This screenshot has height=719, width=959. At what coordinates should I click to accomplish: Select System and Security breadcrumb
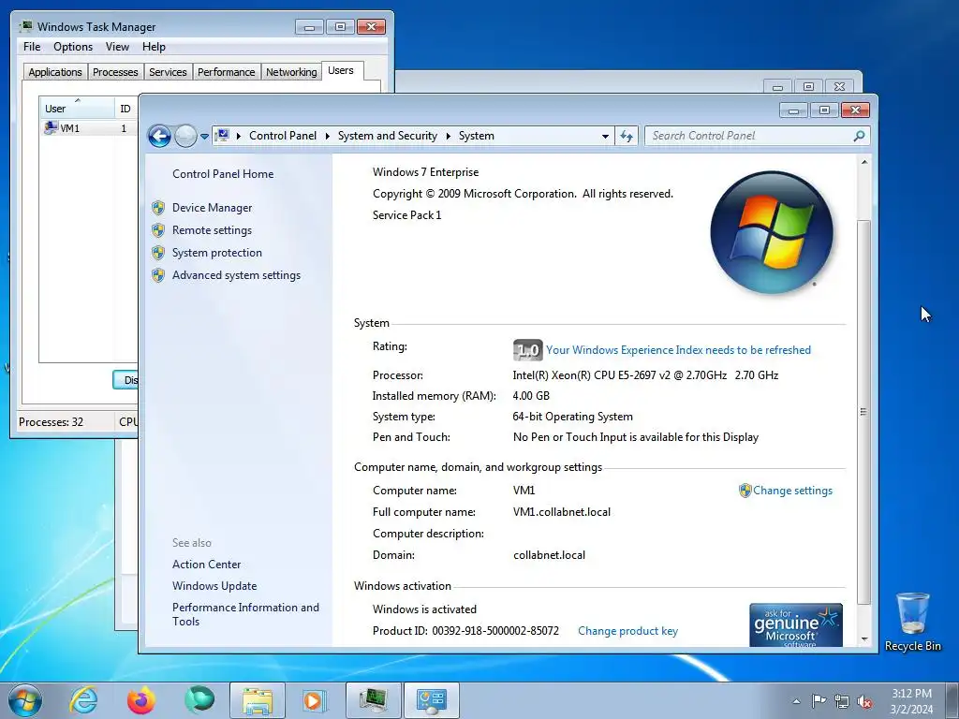[387, 136]
